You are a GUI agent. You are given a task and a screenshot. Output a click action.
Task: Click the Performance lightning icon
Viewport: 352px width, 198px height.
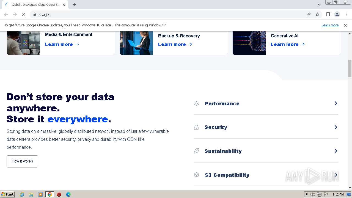(196, 103)
